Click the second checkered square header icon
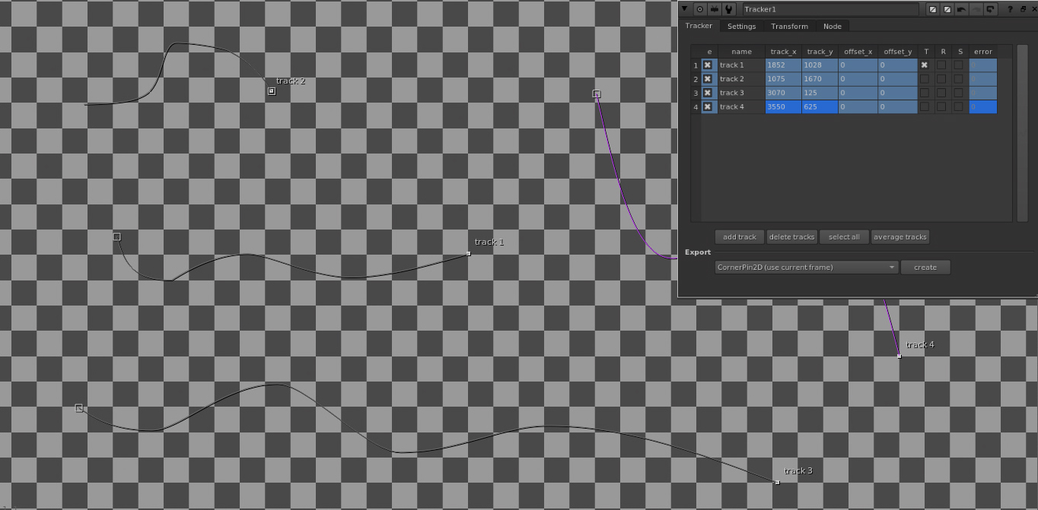 [x=947, y=9]
